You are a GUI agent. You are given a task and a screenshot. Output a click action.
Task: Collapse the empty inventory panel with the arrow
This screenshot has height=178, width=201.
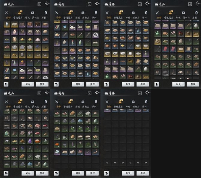pos(148,92)
